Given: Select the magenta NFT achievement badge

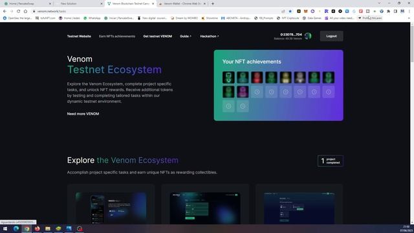Looking at the screenshot, I should tap(243, 92).
